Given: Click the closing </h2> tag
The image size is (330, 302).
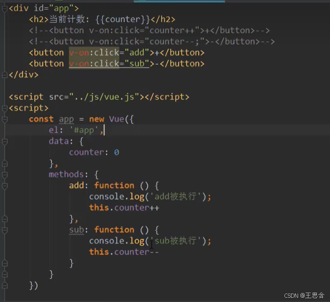Looking at the screenshot, I should point(163,19).
